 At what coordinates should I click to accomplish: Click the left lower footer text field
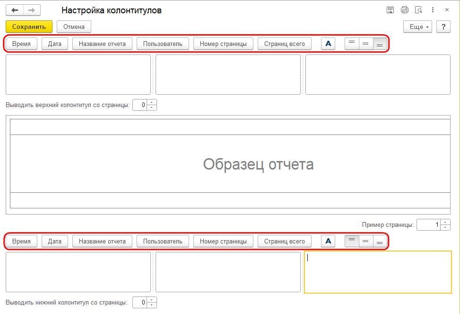[78, 272]
